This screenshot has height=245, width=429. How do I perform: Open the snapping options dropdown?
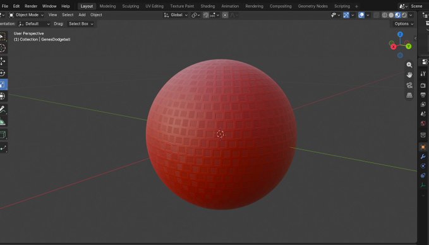[x=215, y=15]
